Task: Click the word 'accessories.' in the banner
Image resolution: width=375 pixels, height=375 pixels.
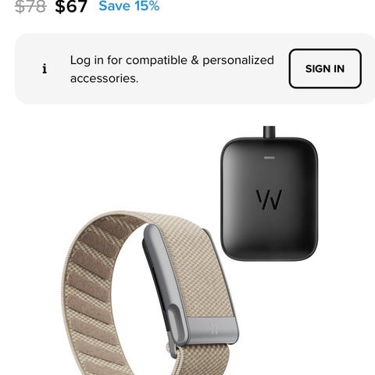Action: pos(104,78)
